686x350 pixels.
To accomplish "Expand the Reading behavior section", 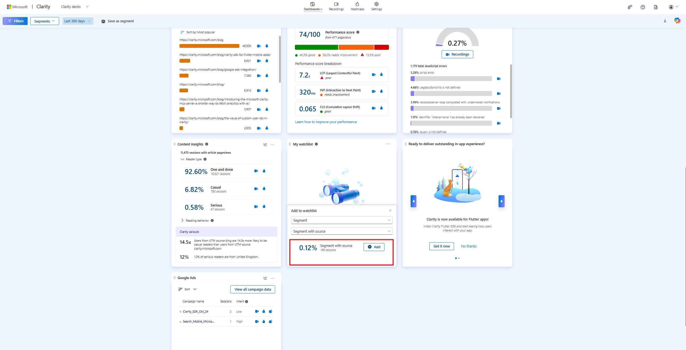I will click(x=182, y=221).
